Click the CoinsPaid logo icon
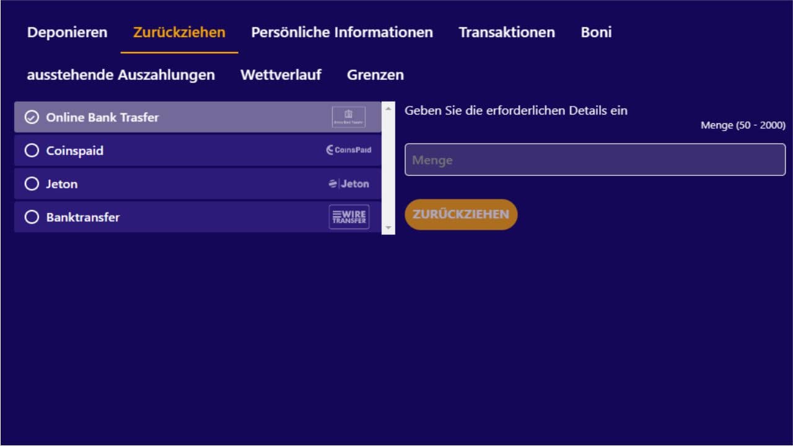This screenshot has height=446, width=793. click(x=349, y=150)
